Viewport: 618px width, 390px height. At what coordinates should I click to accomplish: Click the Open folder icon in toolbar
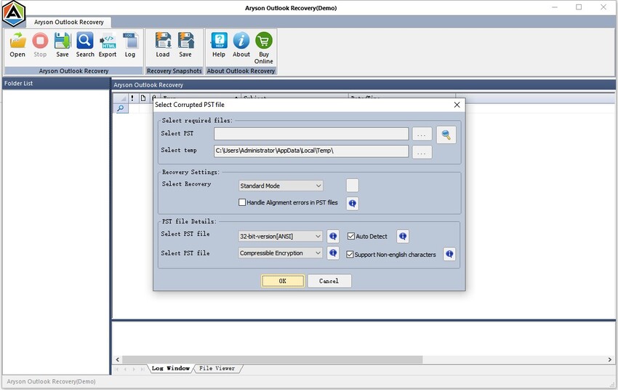[17, 42]
